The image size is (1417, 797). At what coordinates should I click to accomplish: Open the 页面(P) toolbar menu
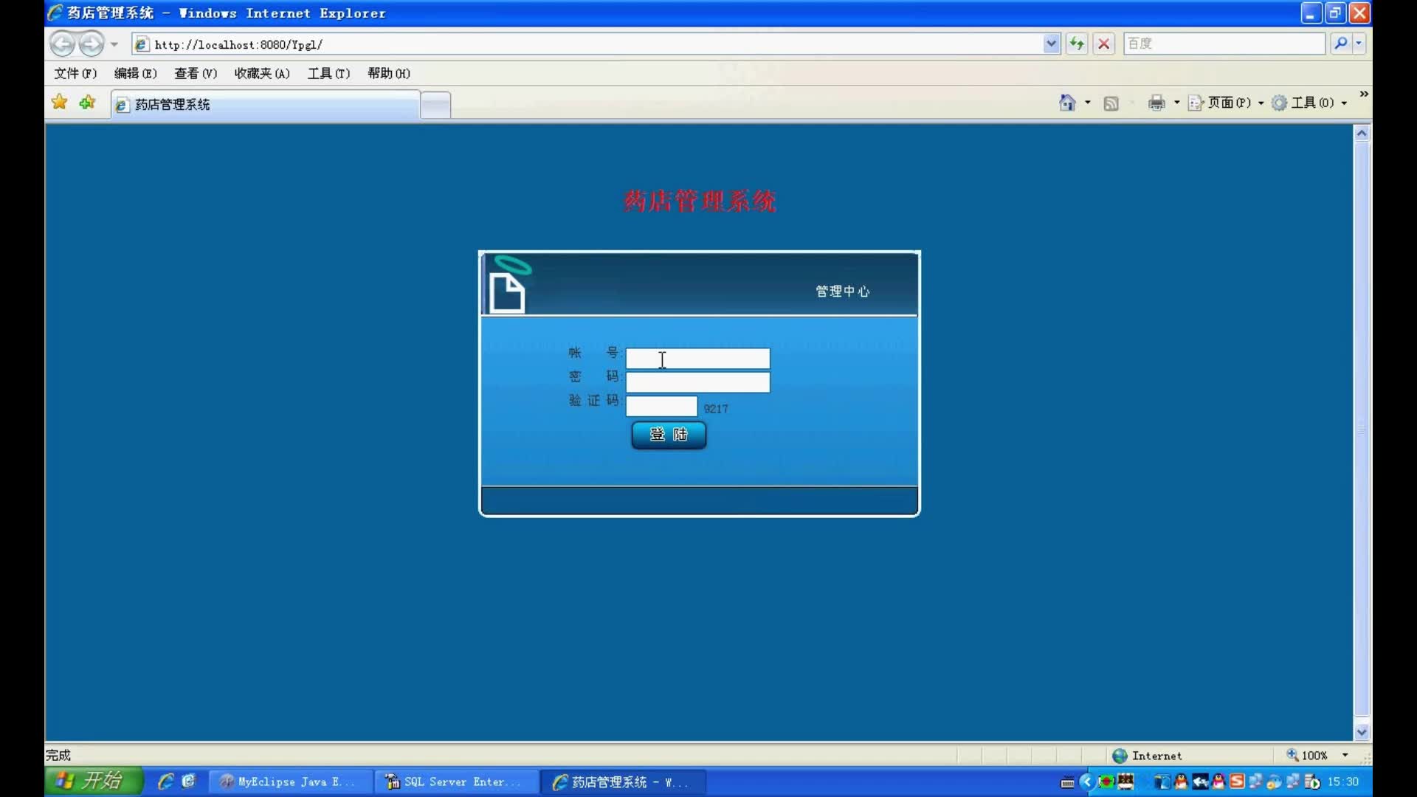[x=1226, y=103]
